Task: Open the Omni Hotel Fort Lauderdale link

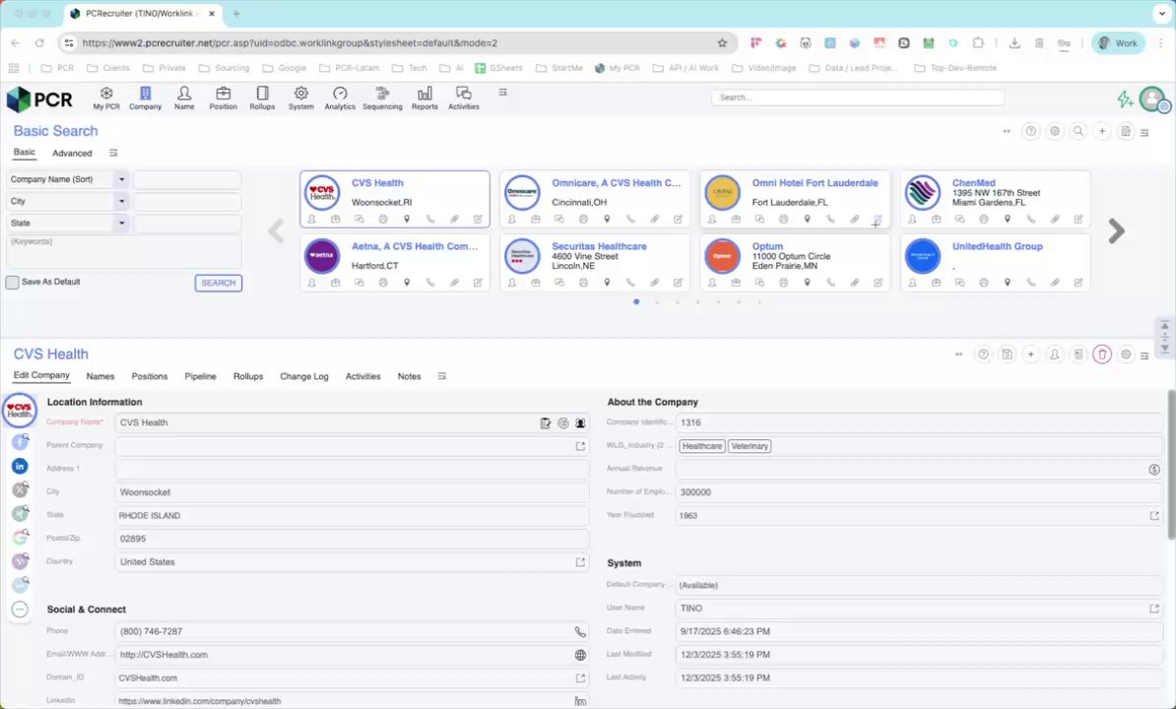Action: (x=815, y=183)
